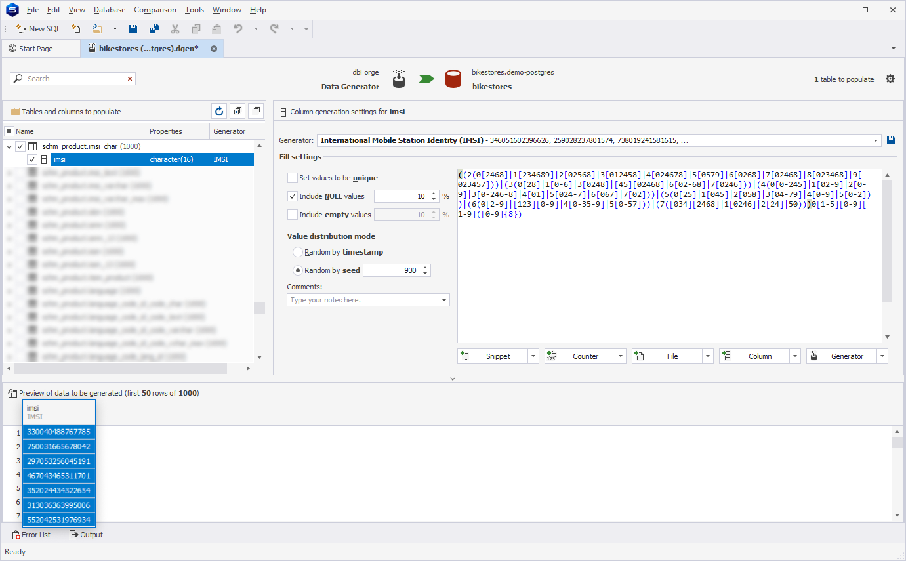Select preview value 330040488767785
The image size is (906, 561).
coord(59,432)
